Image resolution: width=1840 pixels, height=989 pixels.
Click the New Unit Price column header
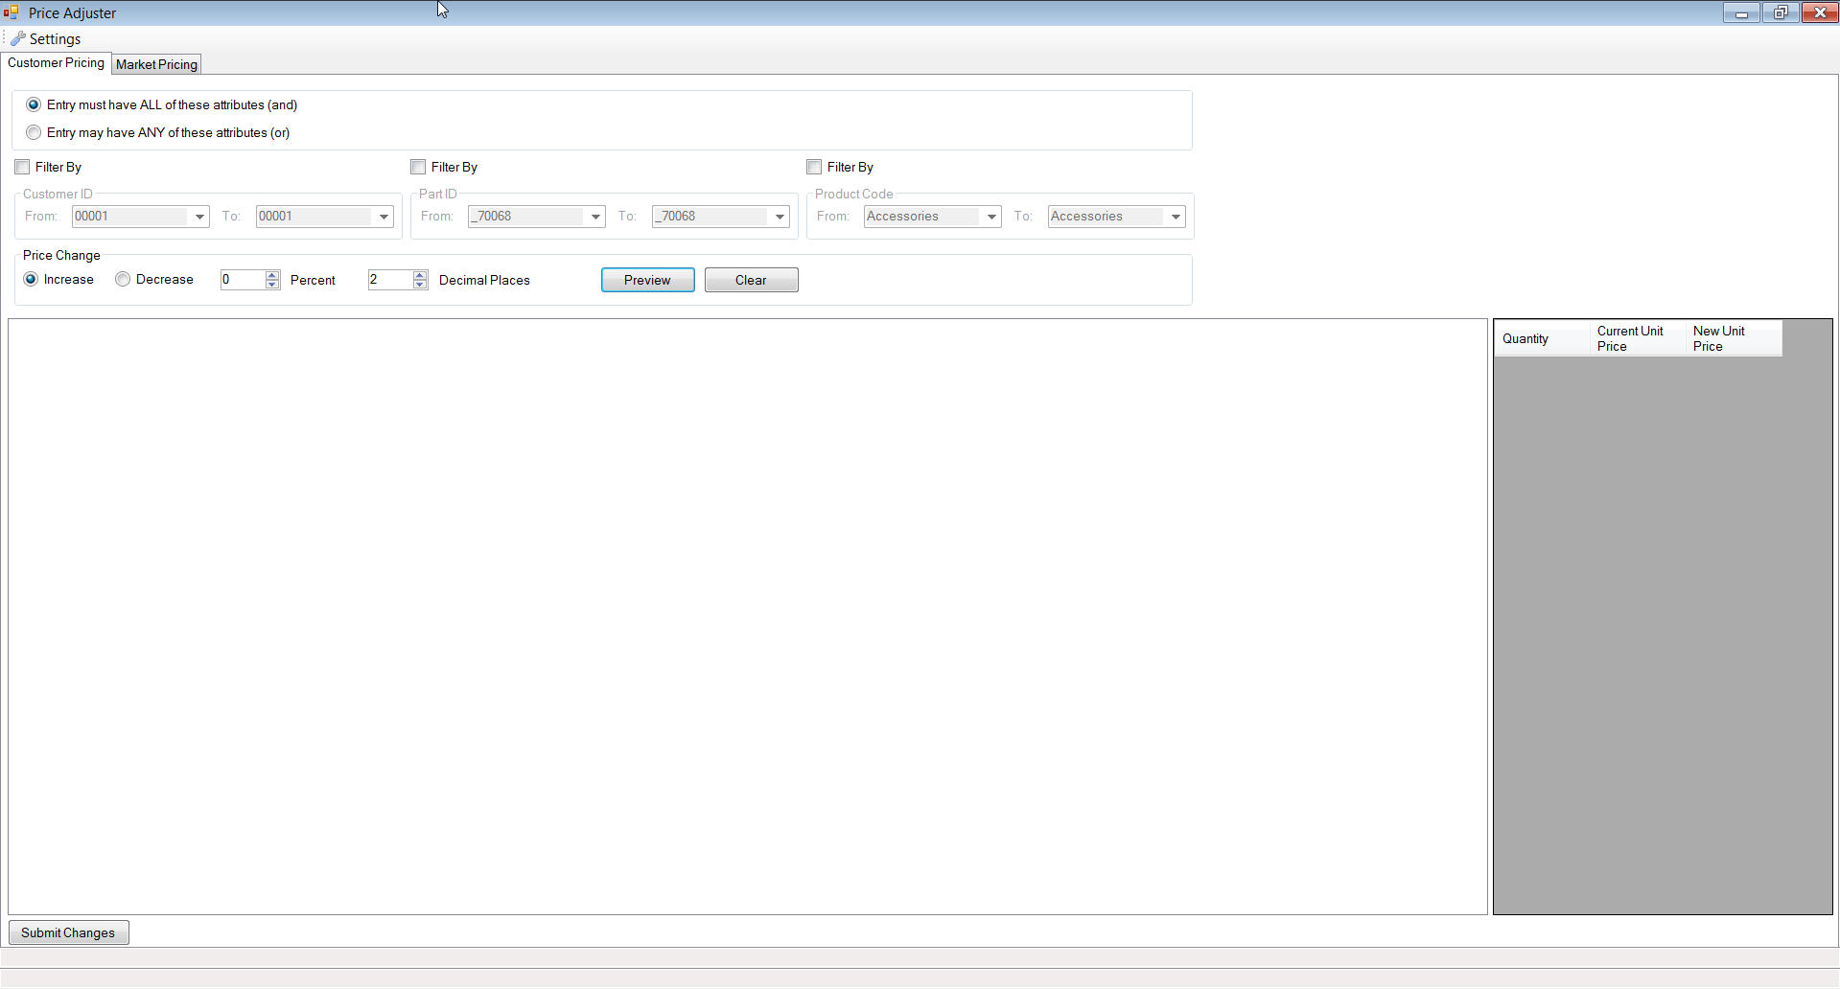pyautogui.click(x=1732, y=338)
